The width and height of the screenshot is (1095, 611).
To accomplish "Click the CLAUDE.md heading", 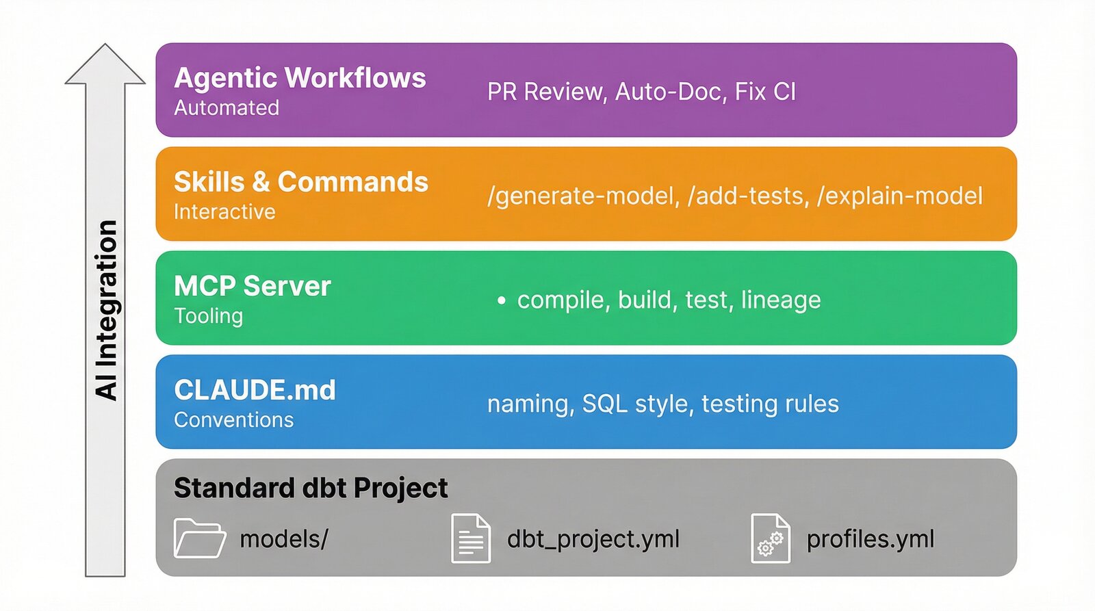I will tap(255, 390).
